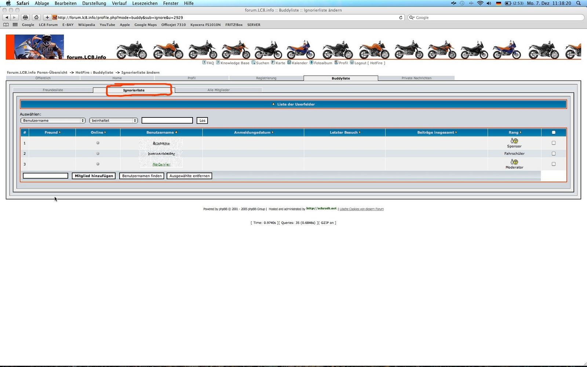Click the username field beside 'Mitglied hinzufügen'
The height and width of the screenshot is (367, 587).
[x=45, y=176]
